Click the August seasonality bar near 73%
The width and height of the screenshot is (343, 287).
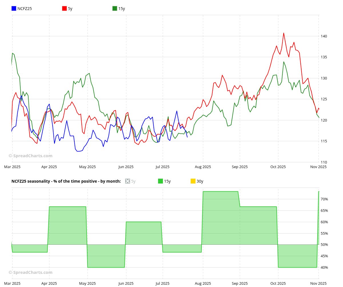coord(220,218)
